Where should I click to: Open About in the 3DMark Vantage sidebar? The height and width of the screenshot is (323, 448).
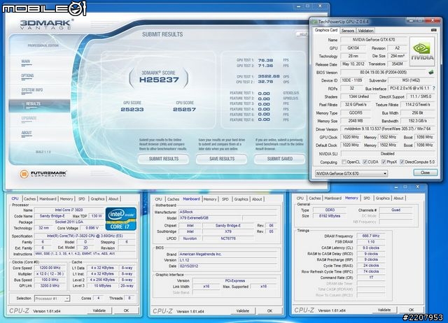[27, 133]
